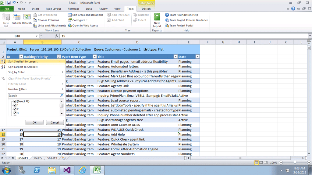Uncheck filter value 2
Screen dimensions: 312x175
click(x=15, y=109)
